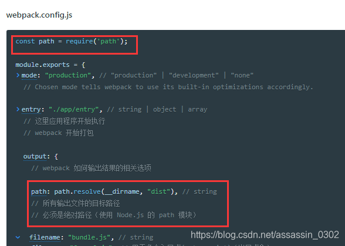This screenshot has height=246, width=345.
Task: Open the filename property link
Action: point(45,237)
